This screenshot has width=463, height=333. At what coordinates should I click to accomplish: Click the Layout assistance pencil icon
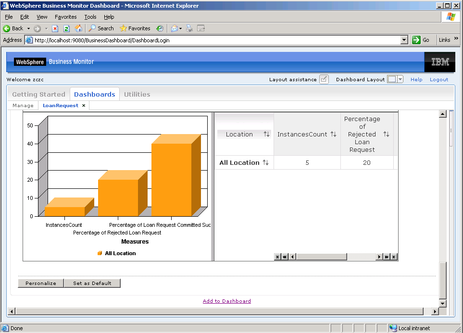tap(324, 79)
